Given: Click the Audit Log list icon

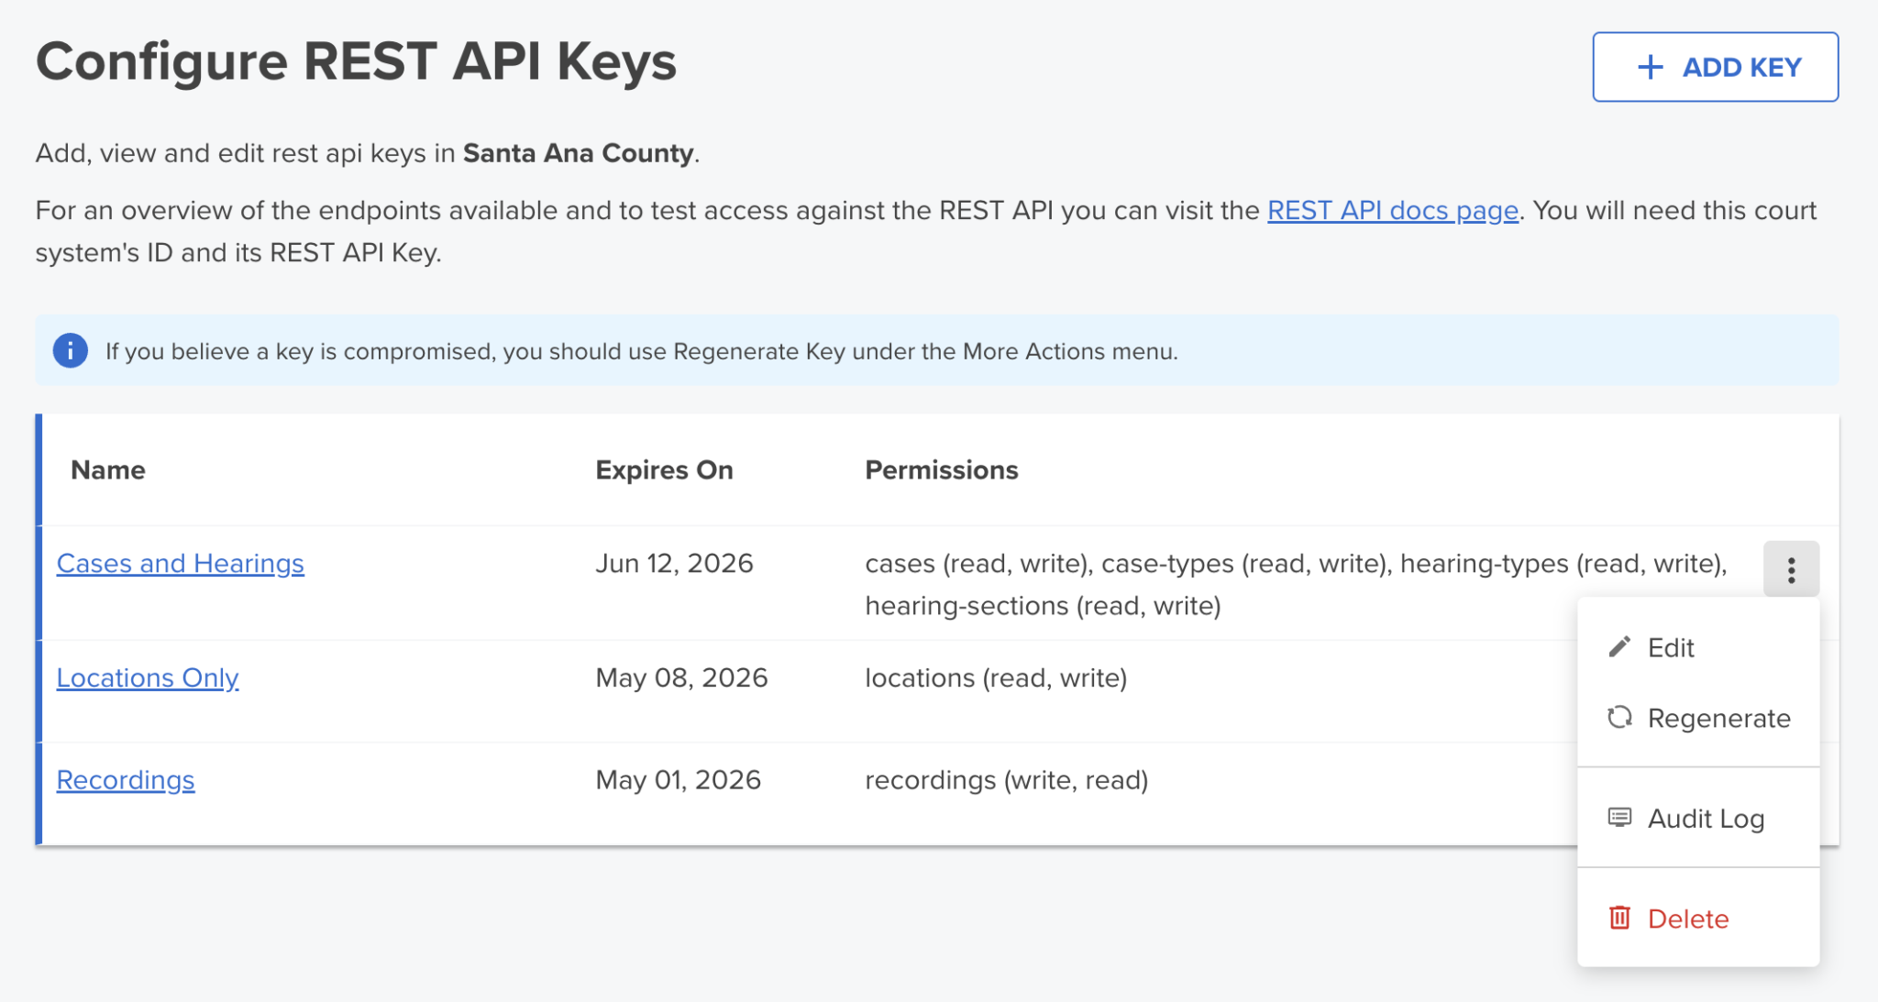Looking at the screenshot, I should click(1619, 817).
